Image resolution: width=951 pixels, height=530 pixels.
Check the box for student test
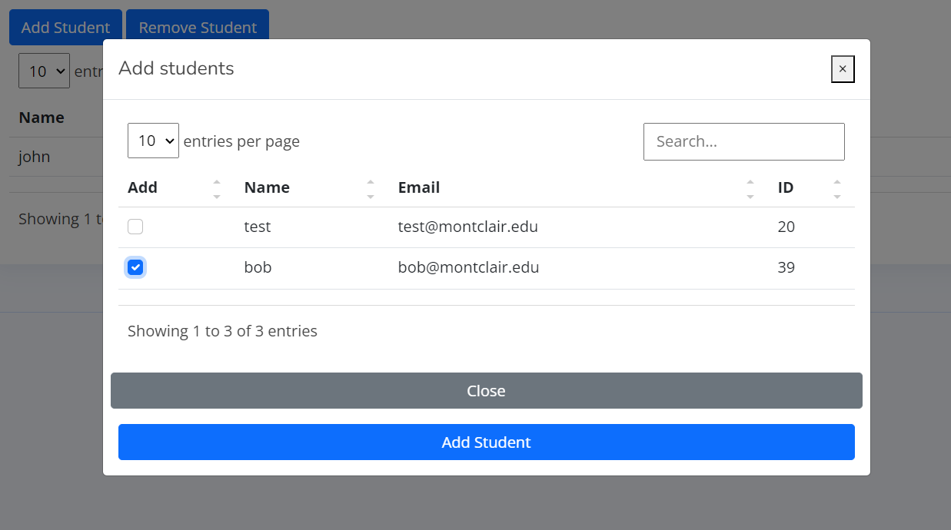coord(135,227)
